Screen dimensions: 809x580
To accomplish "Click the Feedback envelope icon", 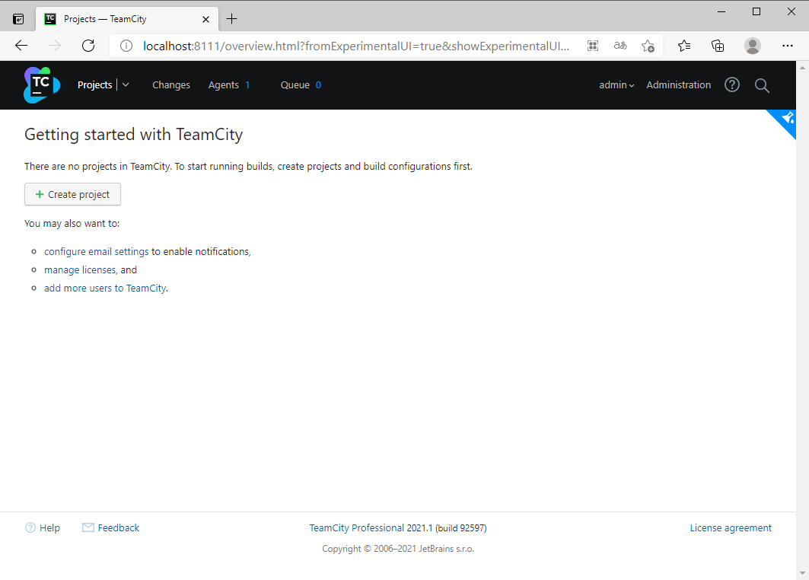I will coord(88,527).
